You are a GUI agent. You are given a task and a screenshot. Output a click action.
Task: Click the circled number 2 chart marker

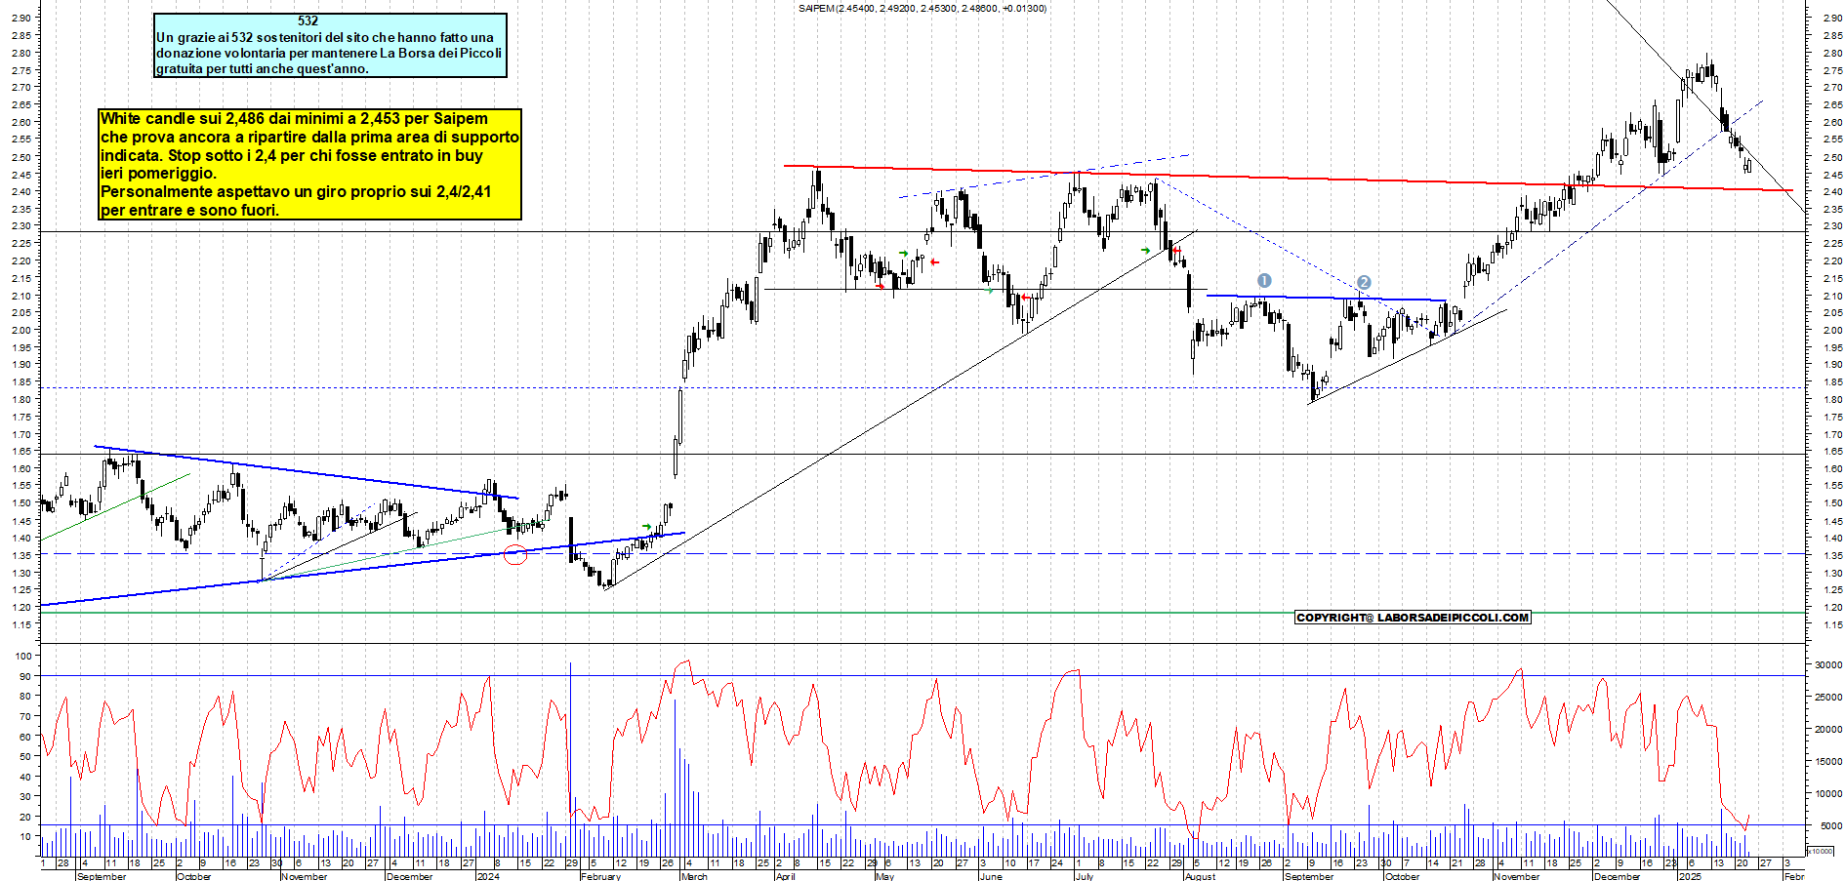click(1364, 282)
